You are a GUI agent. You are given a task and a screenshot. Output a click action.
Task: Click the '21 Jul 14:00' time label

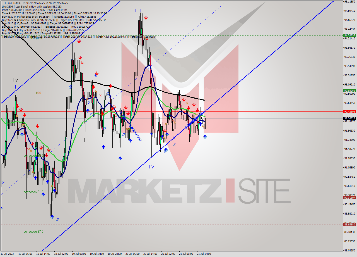[204, 254]
